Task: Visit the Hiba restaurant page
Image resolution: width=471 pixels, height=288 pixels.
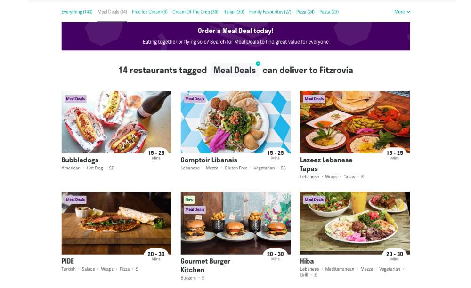Action: click(x=306, y=261)
